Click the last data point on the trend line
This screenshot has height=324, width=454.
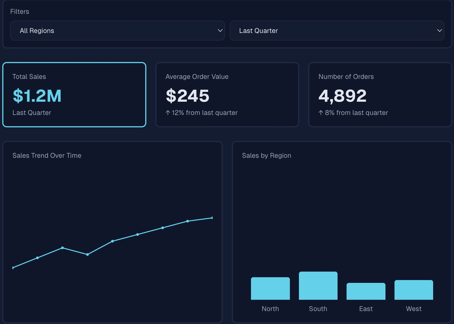tap(212, 218)
